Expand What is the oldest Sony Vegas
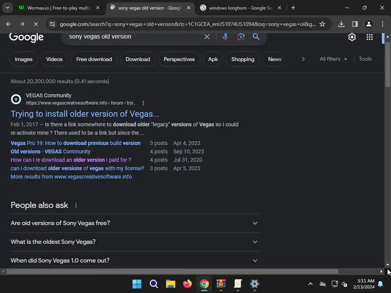 pyautogui.click(x=135, y=242)
